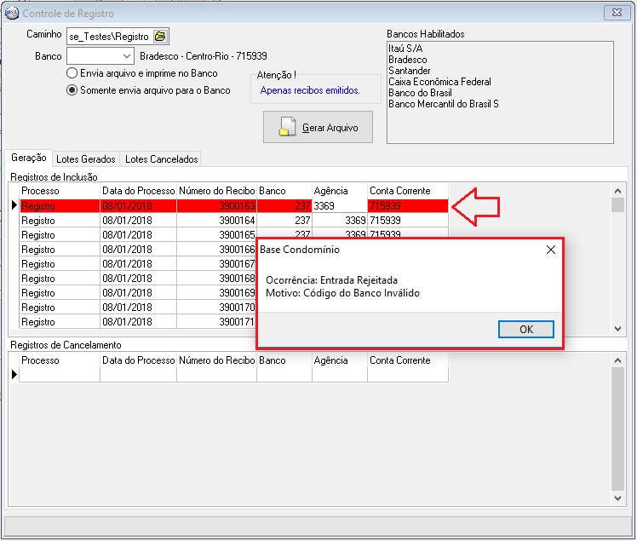Open the Banco dropdown list
Screen dimensions: 637x541
point(126,56)
